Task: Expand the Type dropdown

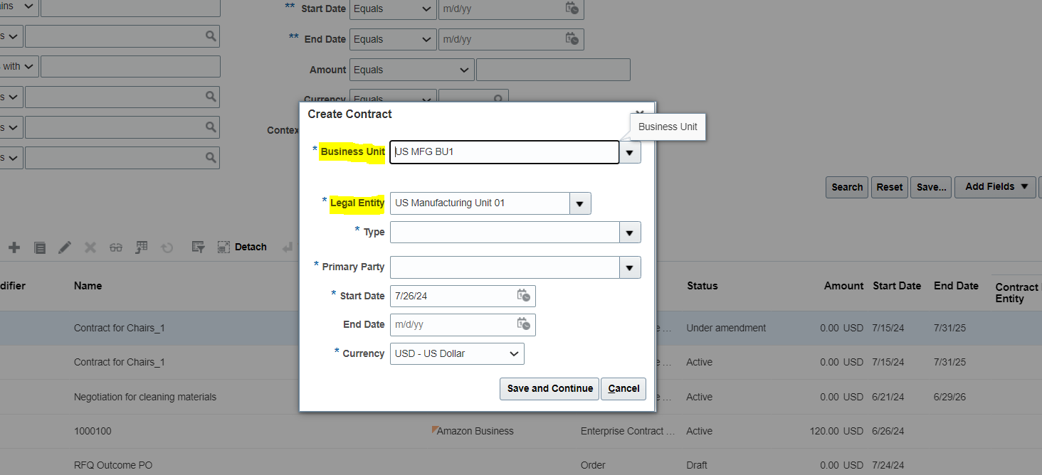Action: click(629, 232)
